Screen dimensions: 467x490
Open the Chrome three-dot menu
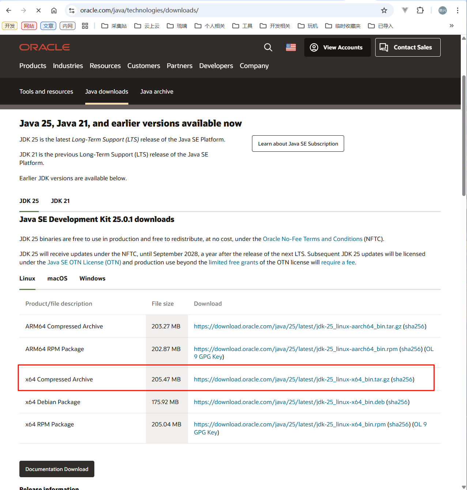point(457,11)
